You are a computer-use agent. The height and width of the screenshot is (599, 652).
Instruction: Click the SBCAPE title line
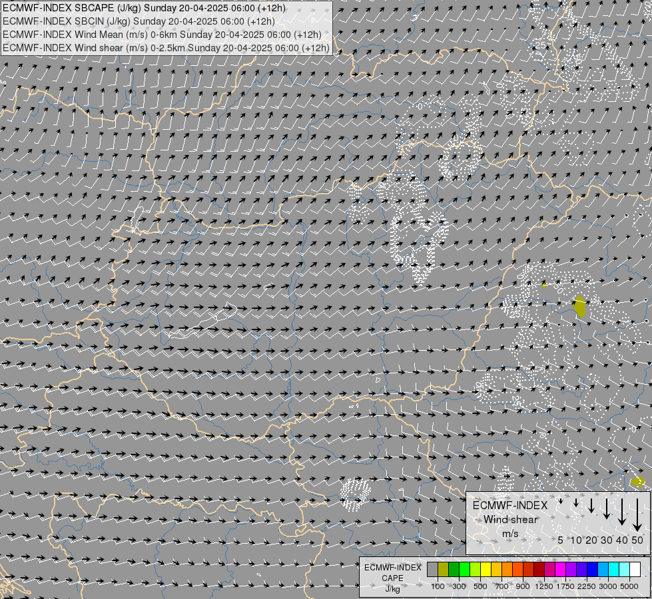click(x=145, y=8)
